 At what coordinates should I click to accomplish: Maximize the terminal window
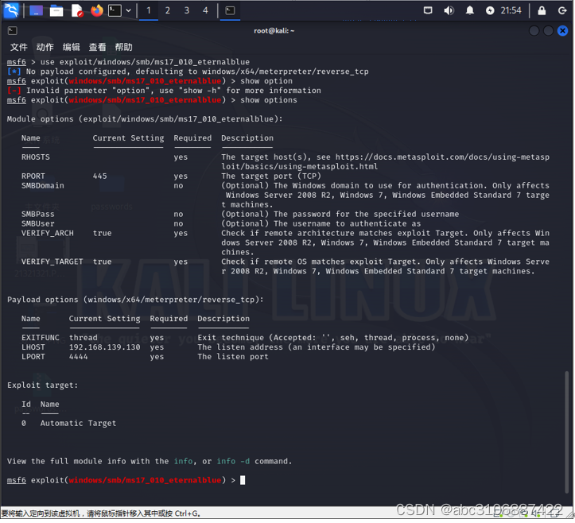tap(548, 31)
